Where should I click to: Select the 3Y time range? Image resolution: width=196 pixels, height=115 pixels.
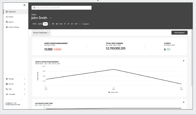68,24
